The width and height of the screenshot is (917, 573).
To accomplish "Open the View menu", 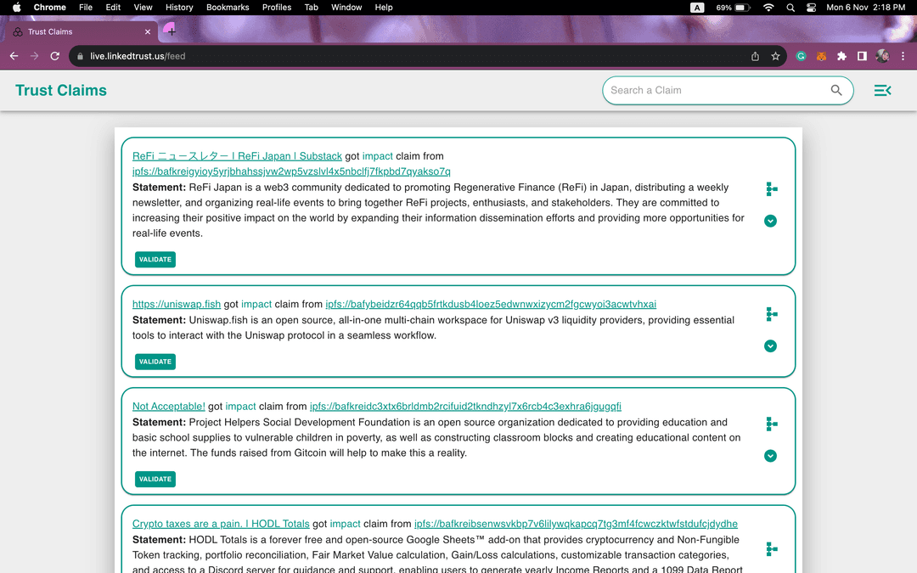I will click(x=143, y=8).
